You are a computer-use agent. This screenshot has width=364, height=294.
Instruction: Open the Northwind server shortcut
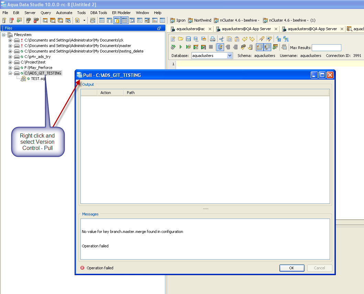pos(200,20)
